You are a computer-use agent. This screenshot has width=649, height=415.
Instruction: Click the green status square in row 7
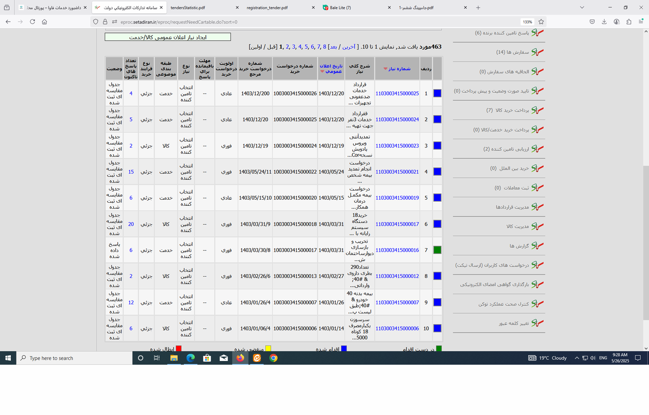point(437,250)
